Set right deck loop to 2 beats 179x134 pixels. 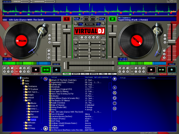pos(120,72)
